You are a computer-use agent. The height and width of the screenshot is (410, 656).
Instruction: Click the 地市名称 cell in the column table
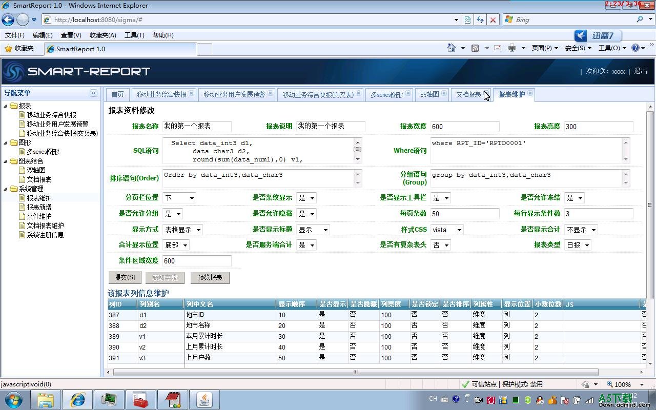(x=230, y=325)
